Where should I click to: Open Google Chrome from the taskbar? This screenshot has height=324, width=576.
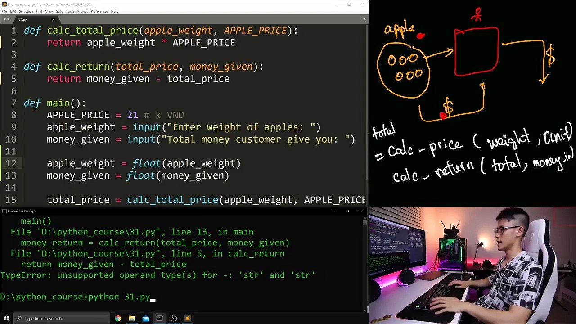coord(118,318)
